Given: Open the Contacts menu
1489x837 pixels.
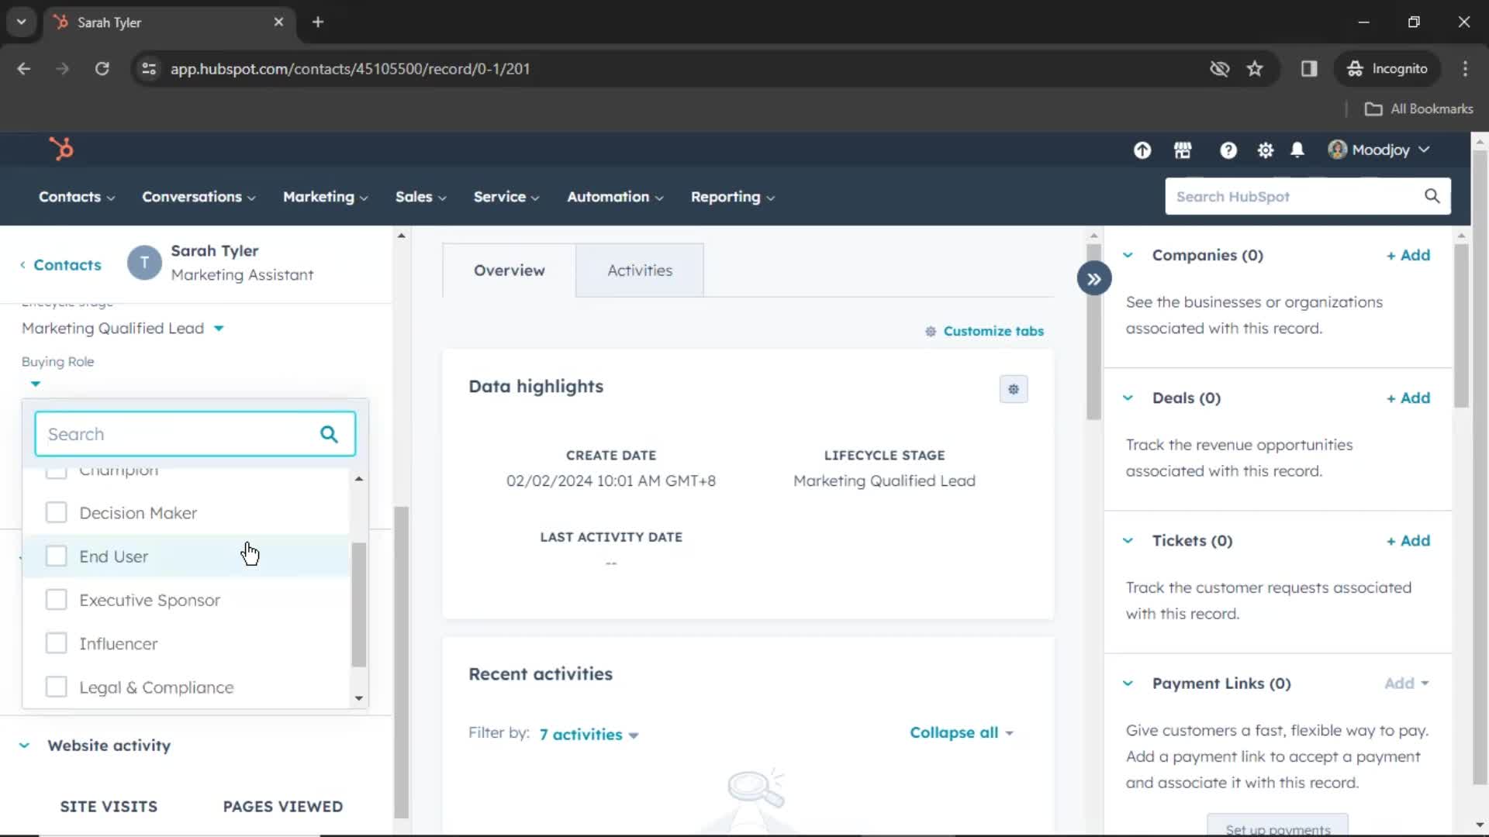Looking at the screenshot, I should coord(74,198).
